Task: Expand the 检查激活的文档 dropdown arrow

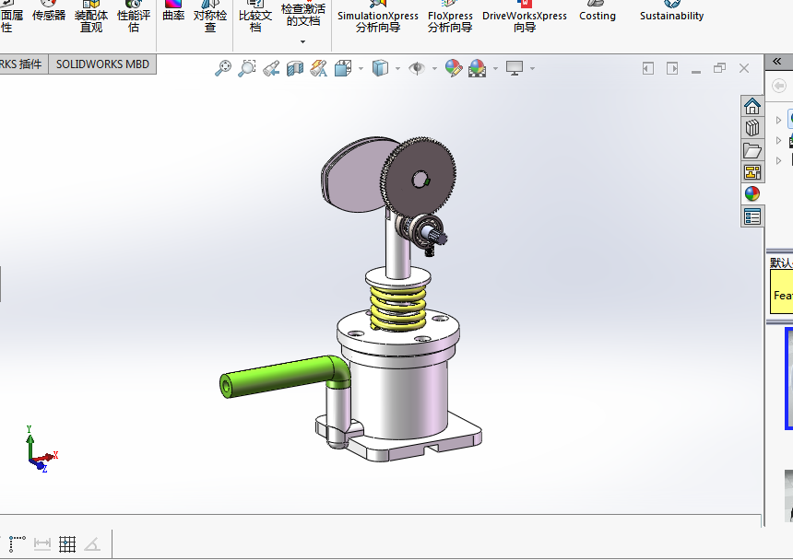Action: (303, 42)
